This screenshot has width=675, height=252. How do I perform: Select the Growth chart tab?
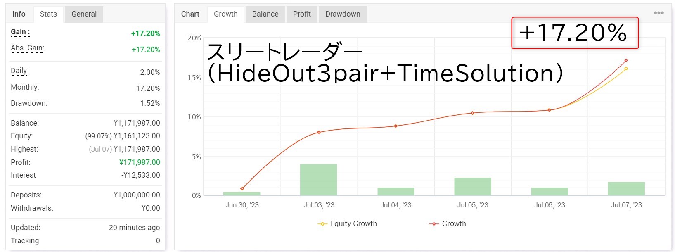[x=225, y=14]
